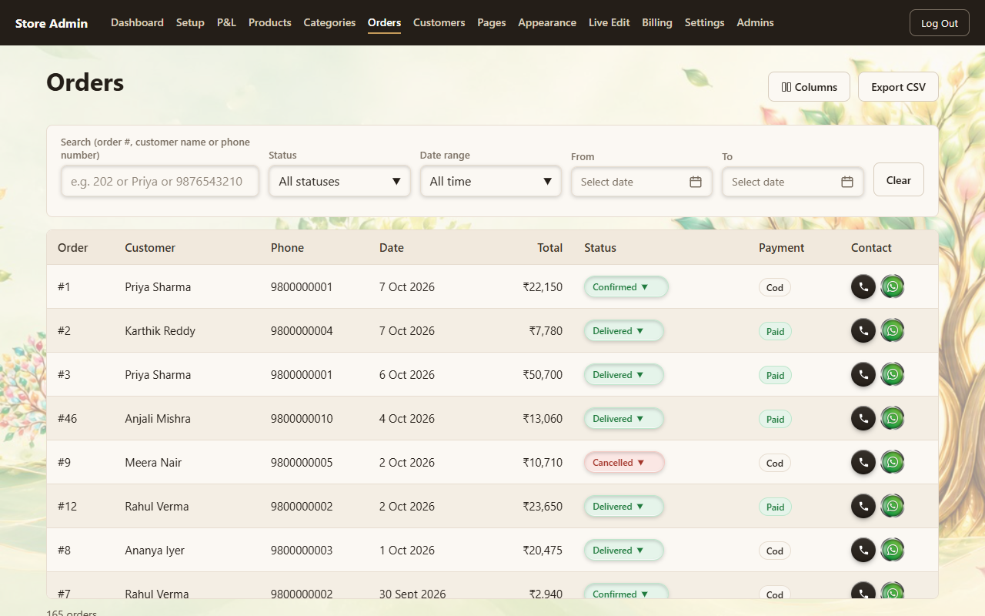Image resolution: width=985 pixels, height=616 pixels.
Task: Click Store Admin brand link
Action: pos(52,23)
